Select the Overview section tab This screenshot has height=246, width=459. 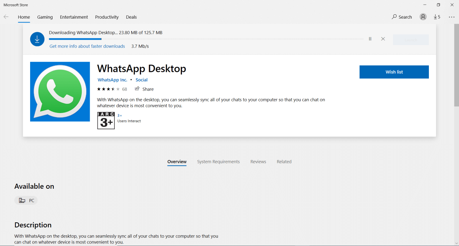tap(177, 162)
